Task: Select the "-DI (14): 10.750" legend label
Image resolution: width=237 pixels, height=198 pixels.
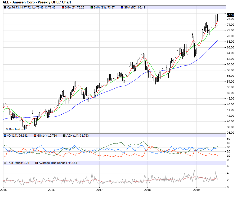Action: (47, 136)
